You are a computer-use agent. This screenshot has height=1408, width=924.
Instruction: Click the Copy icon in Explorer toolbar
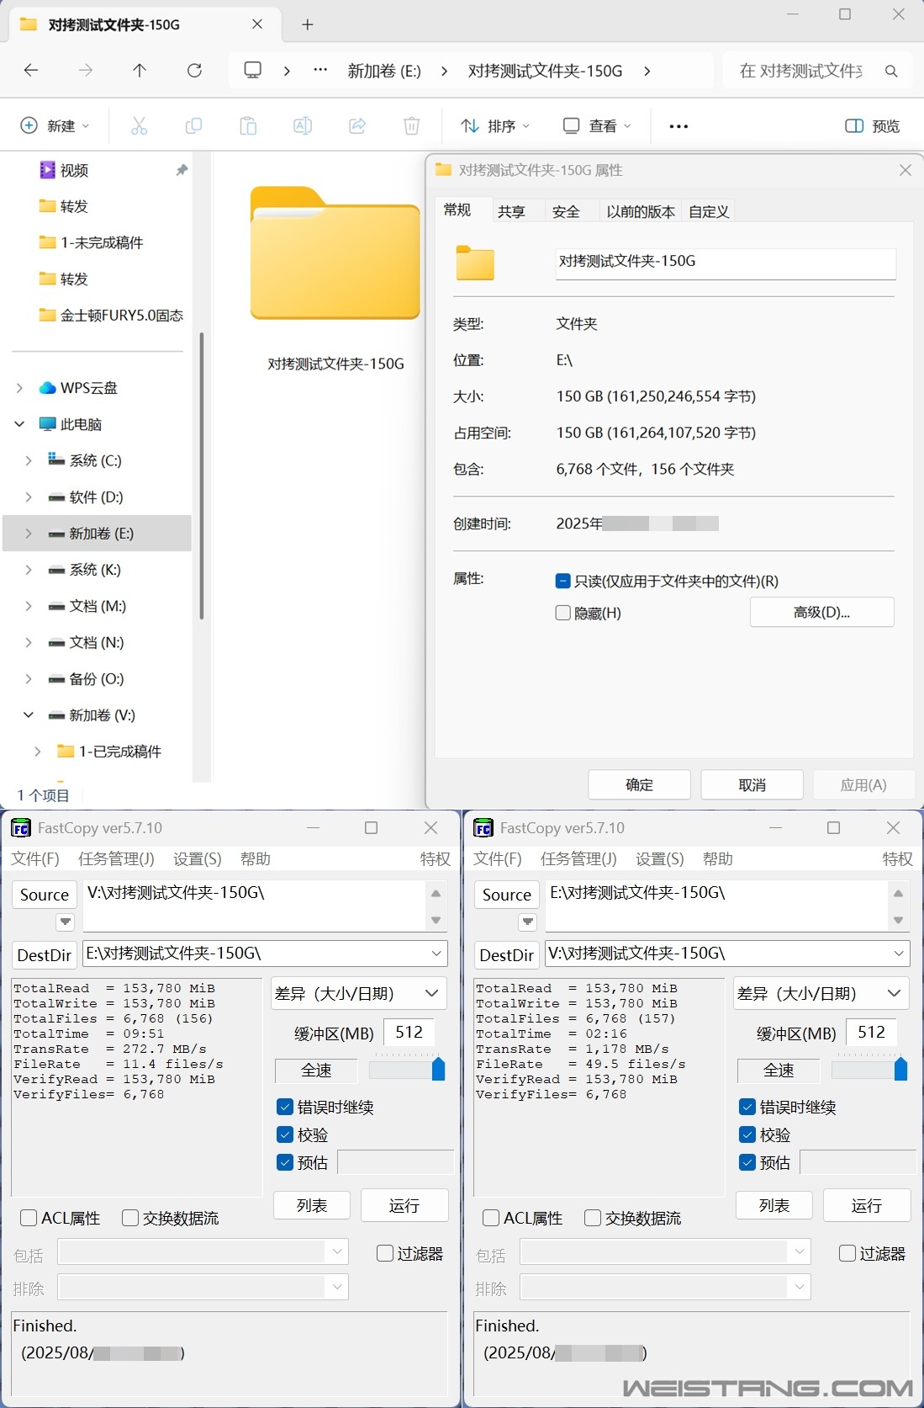(193, 126)
